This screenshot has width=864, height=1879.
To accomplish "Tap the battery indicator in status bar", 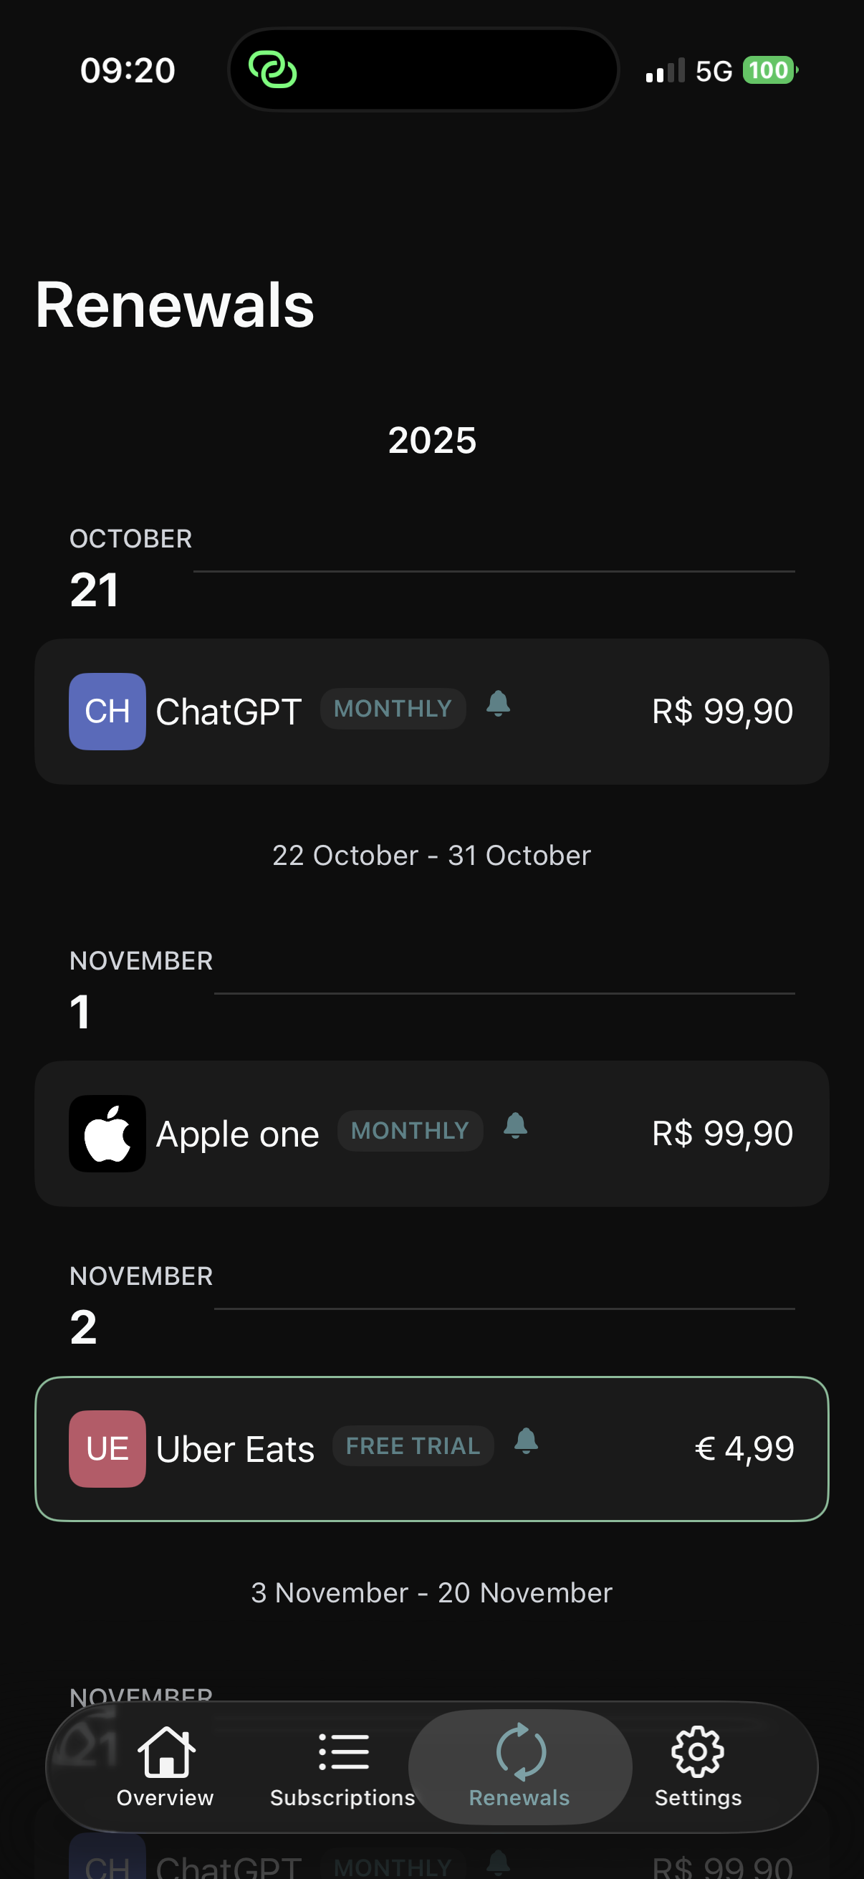I will pyautogui.click(x=769, y=71).
